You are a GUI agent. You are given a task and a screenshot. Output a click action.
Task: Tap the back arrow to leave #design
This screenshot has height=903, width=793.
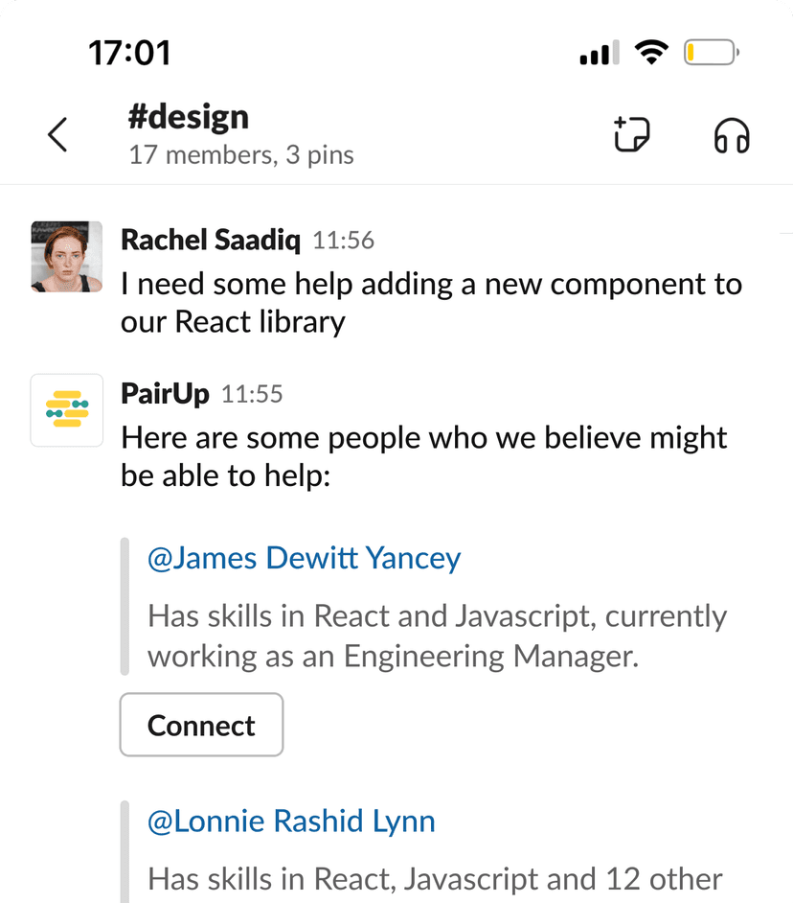coord(57,135)
